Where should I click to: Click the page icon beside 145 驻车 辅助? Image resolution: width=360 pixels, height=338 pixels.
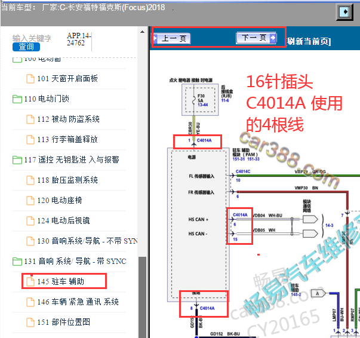(30, 281)
